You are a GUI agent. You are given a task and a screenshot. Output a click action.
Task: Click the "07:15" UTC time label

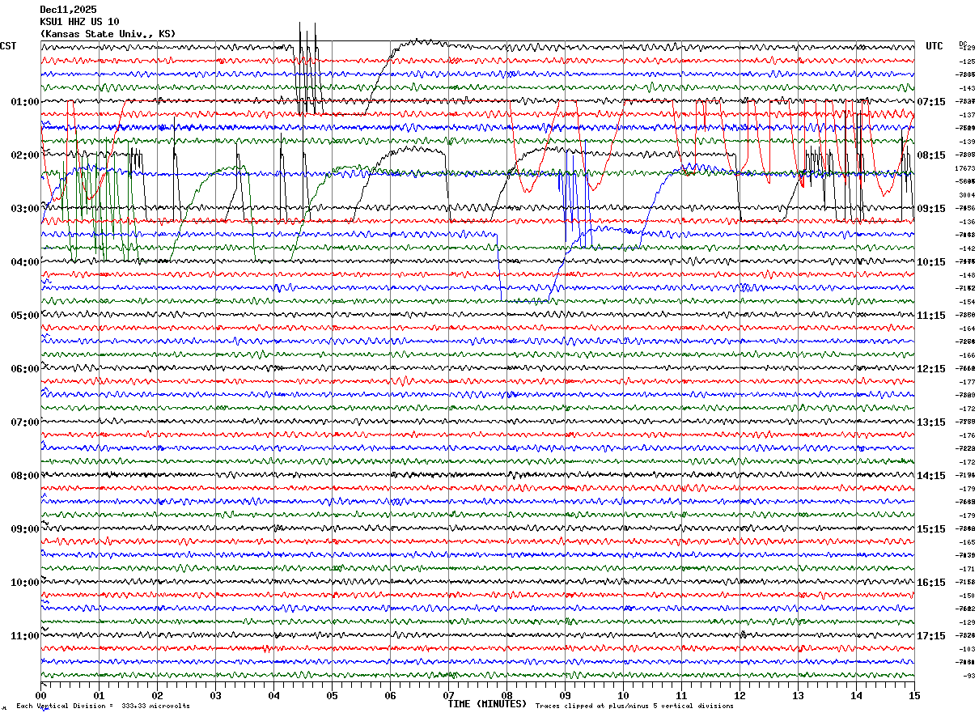[931, 102]
